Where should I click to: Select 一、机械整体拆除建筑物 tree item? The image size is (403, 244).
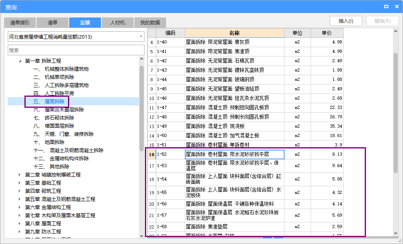61,69
